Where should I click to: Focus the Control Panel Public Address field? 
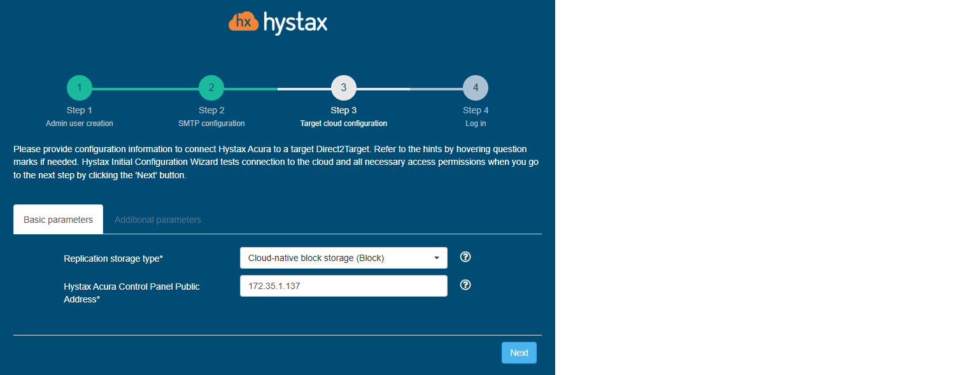click(344, 286)
